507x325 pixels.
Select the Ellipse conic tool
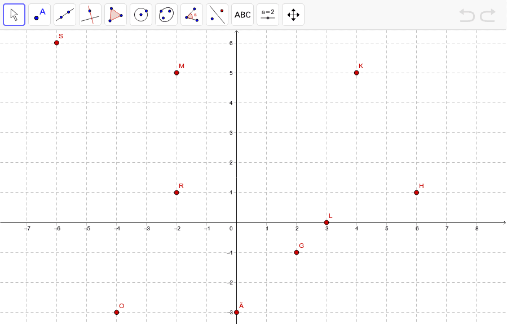pyautogui.click(x=166, y=15)
